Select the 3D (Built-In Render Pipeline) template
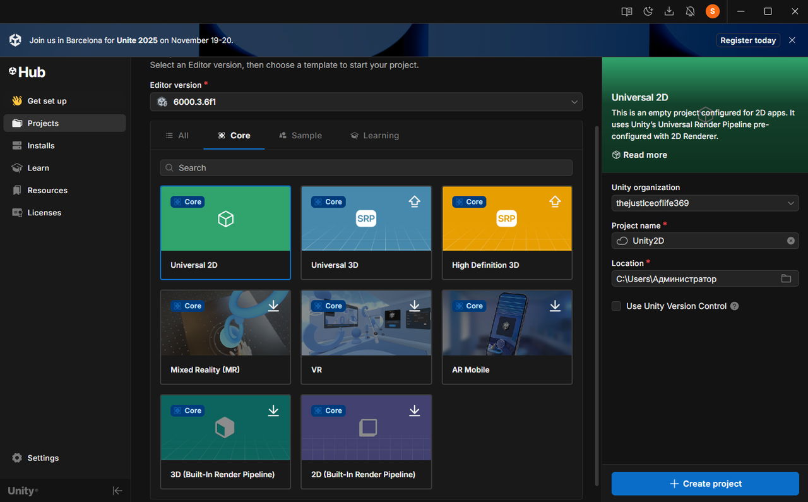808x502 pixels. point(225,442)
